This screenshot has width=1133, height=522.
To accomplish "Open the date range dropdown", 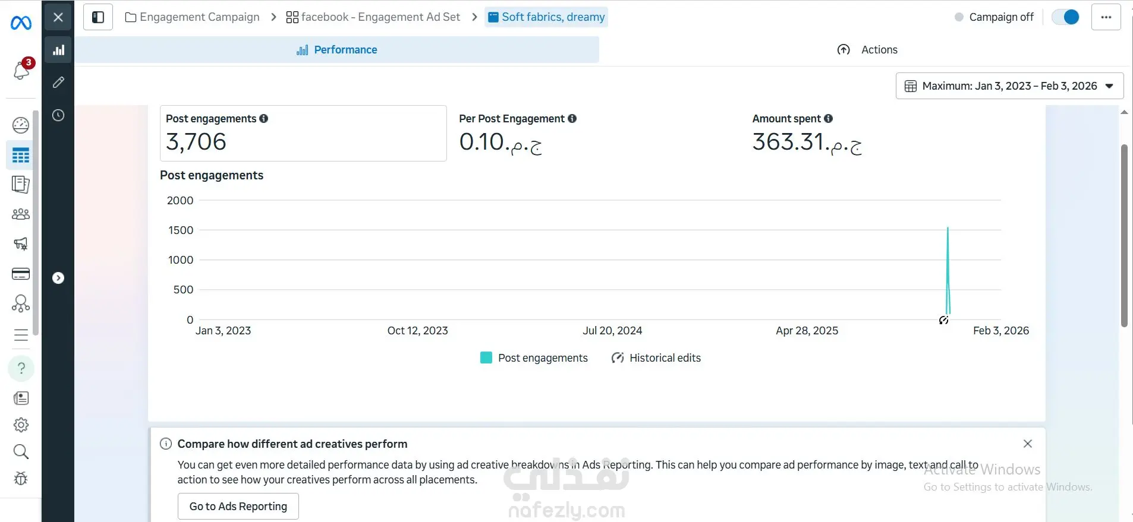I will (1009, 86).
